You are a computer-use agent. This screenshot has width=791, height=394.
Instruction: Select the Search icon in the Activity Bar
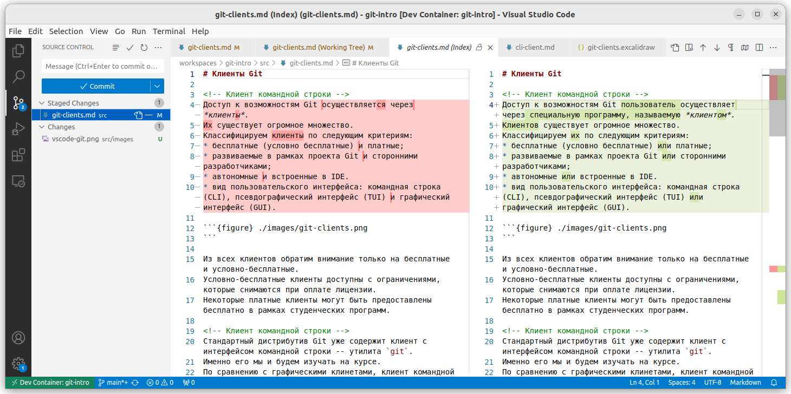(x=18, y=76)
